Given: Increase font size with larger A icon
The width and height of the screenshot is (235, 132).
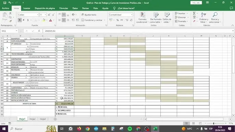Looking at the screenshot, I should coord(49,15).
